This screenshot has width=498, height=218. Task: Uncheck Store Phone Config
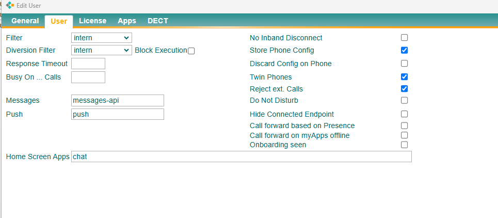click(404, 50)
